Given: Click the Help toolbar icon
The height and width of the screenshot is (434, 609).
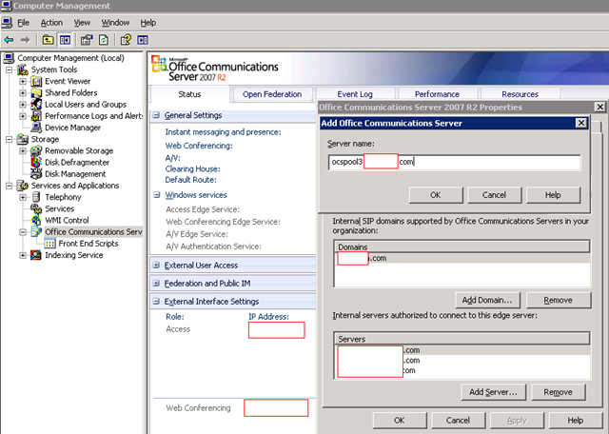Looking at the screenshot, I should point(125,40).
